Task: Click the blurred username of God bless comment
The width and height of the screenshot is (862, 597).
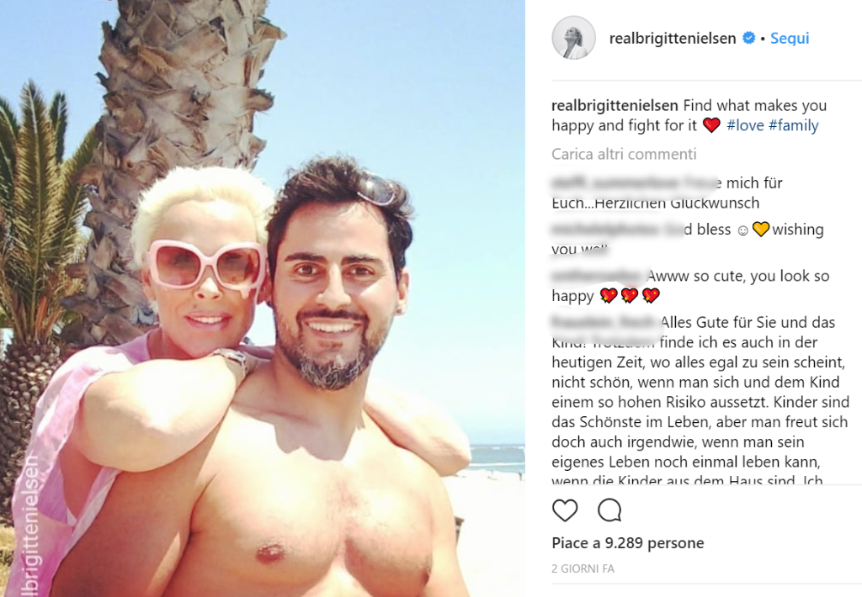Action: click(615, 229)
